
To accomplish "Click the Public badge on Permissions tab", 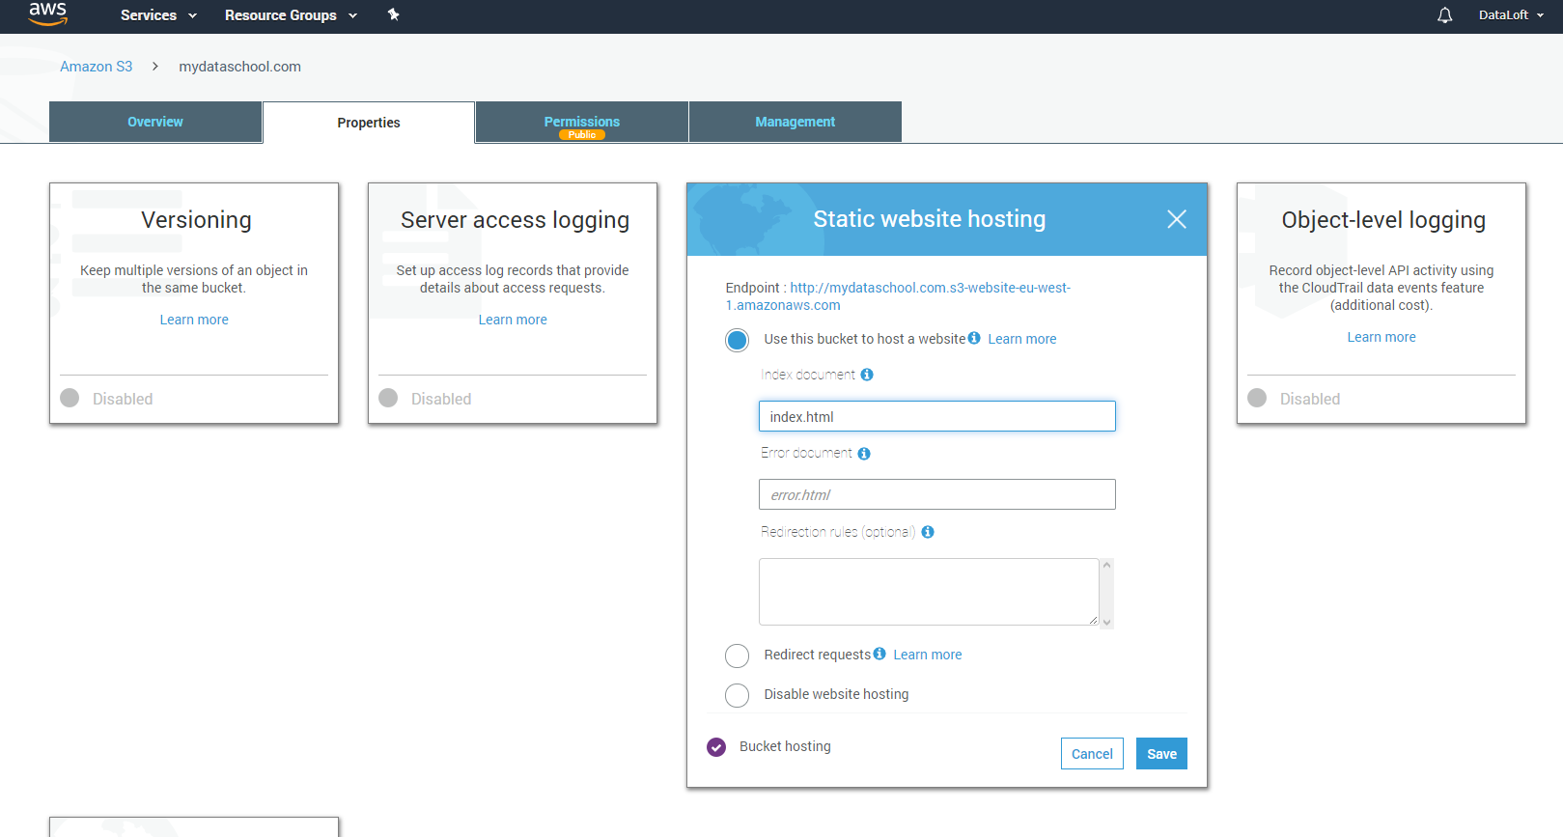I will (x=582, y=135).
